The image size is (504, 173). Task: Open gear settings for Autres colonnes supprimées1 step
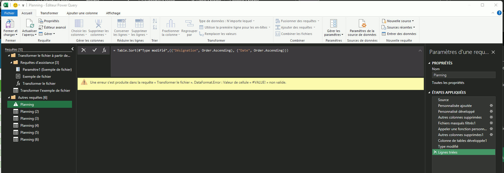(491, 135)
